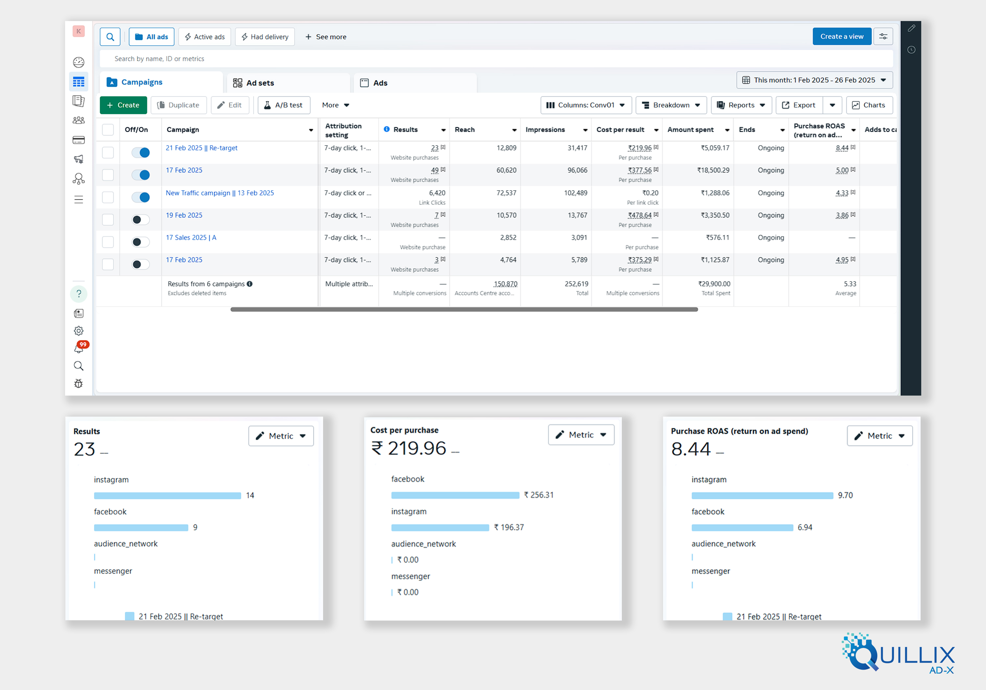Turn off the 21 Feb 2025 Re-target campaign

141,152
